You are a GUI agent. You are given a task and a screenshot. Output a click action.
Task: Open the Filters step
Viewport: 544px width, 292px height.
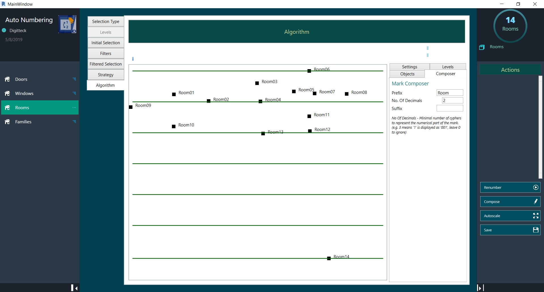pos(106,54)
